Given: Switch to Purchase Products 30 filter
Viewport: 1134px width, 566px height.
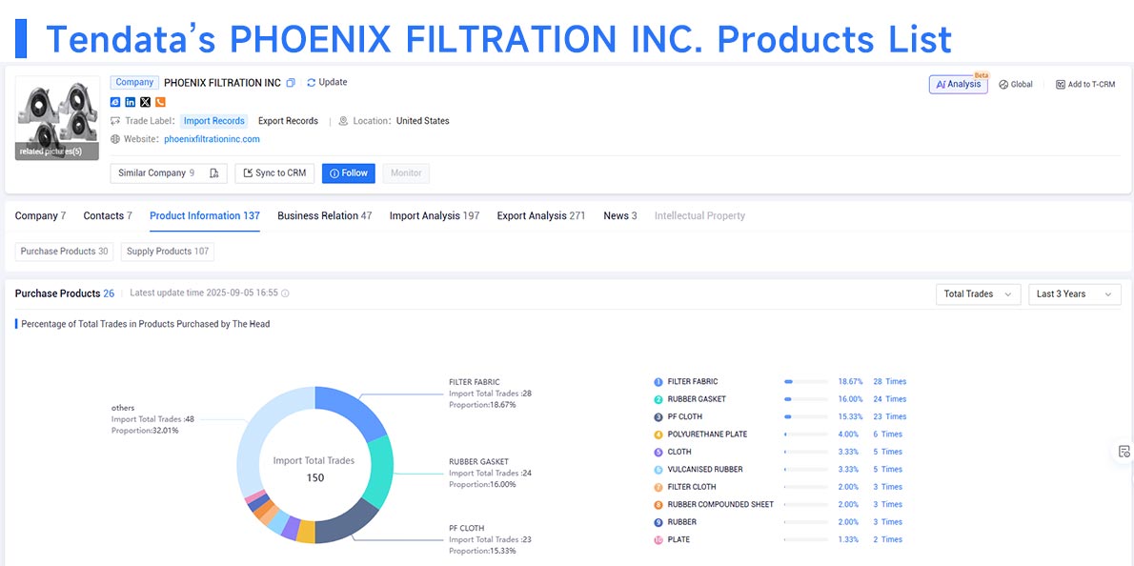Looking at the screenshot, I should [x=65, y=252].
